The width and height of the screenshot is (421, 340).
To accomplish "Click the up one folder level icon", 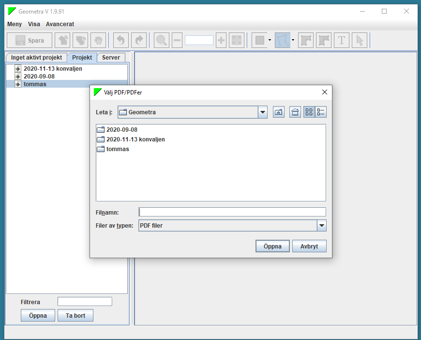I will point(279,112).
